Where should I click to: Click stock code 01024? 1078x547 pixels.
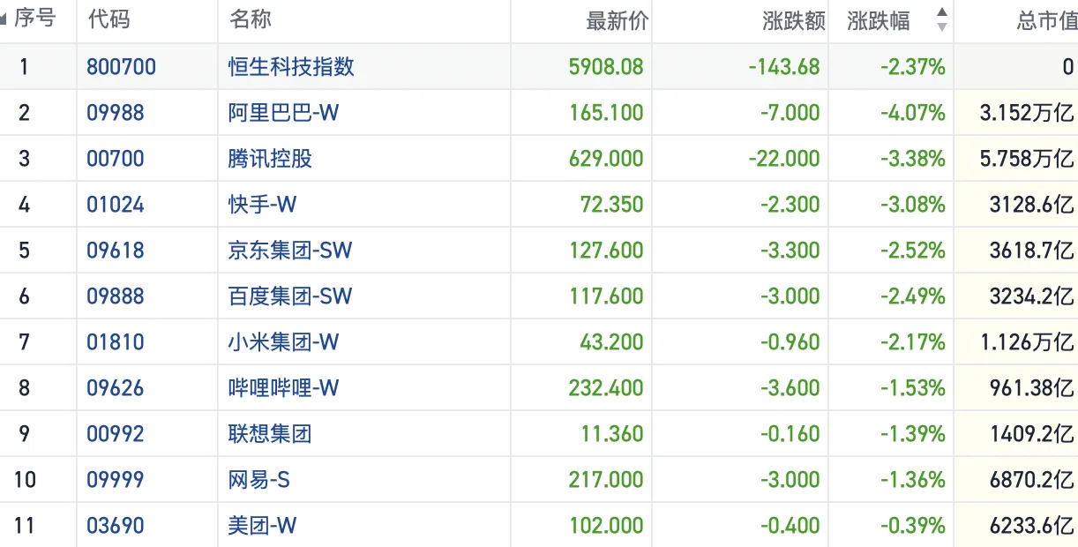click(116, 205)
